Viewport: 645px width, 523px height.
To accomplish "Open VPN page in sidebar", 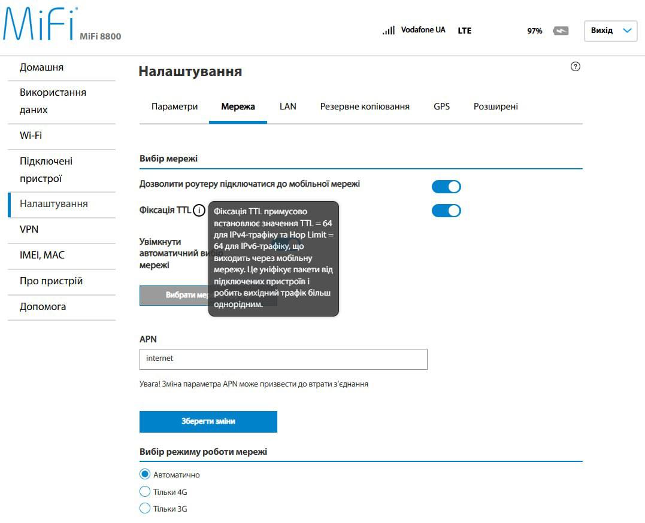I will 62,230.
